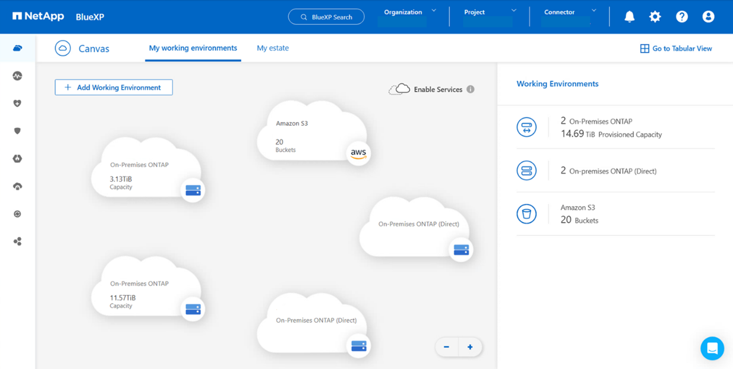The image size is (733, 369).
Task: Click '20 Buckets' text in right panel
Action: point(579,220)
